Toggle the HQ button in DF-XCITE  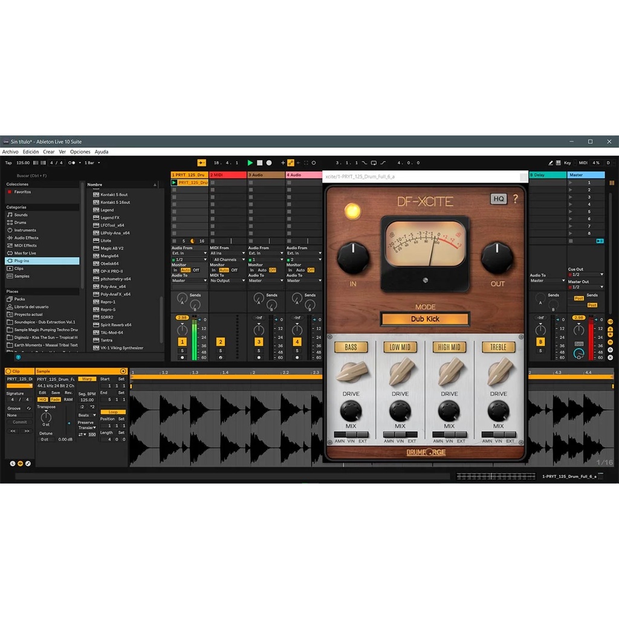pyautogui.click(x=499, y=198)
